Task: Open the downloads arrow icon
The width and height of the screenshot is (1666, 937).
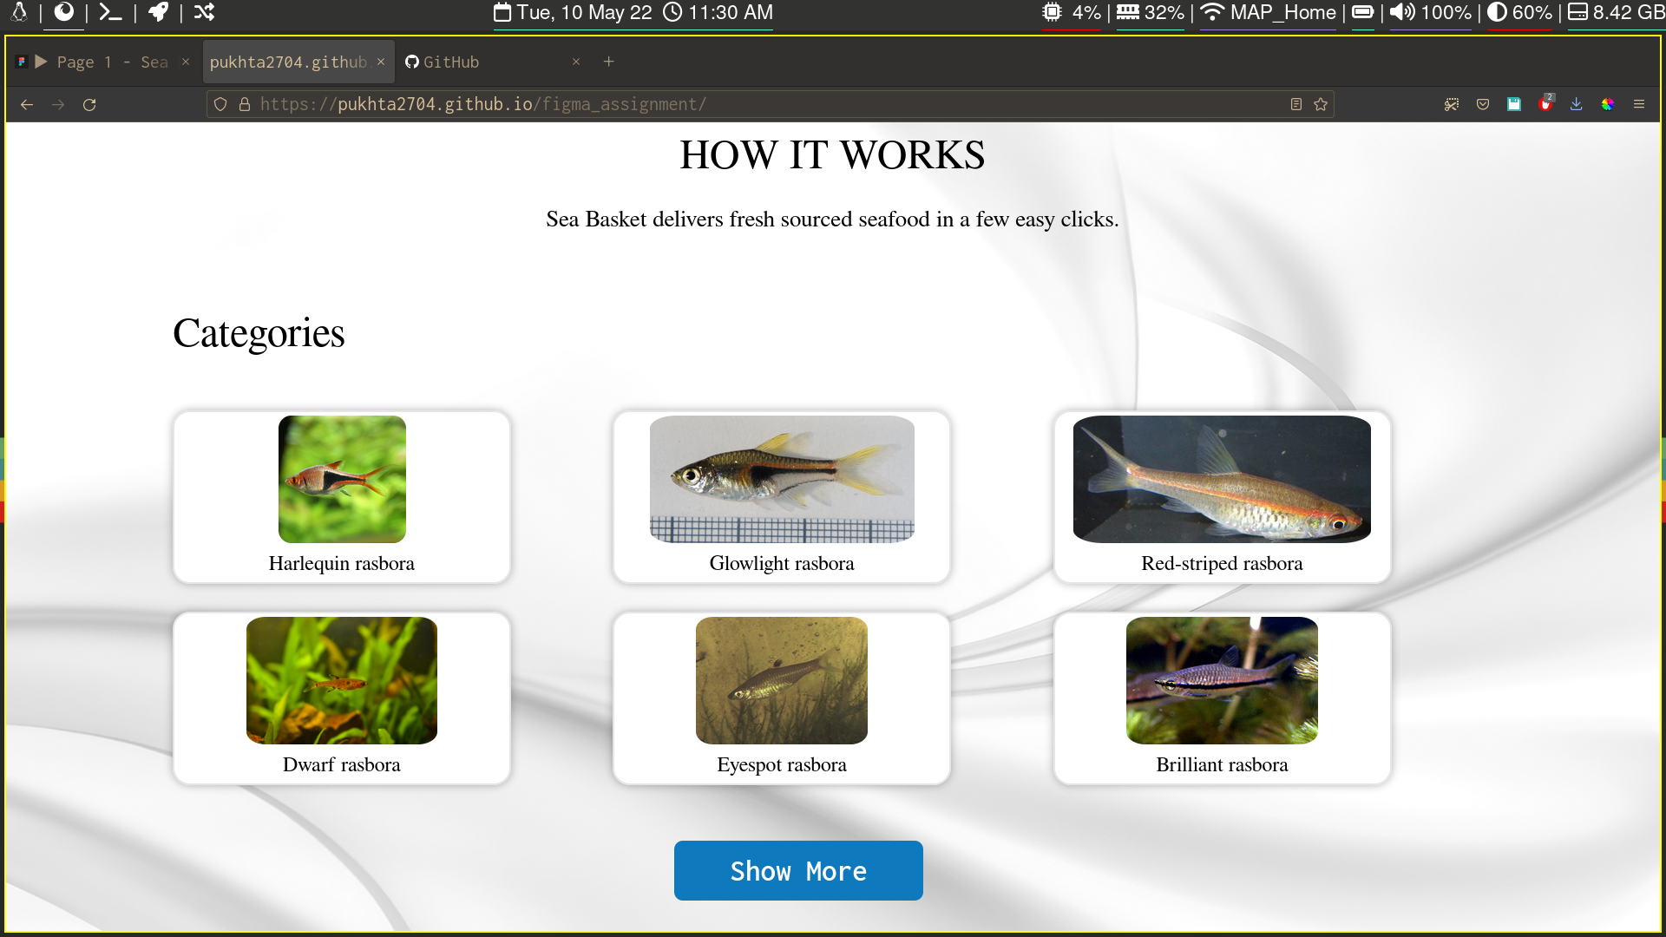Action: coord(1577,104)
